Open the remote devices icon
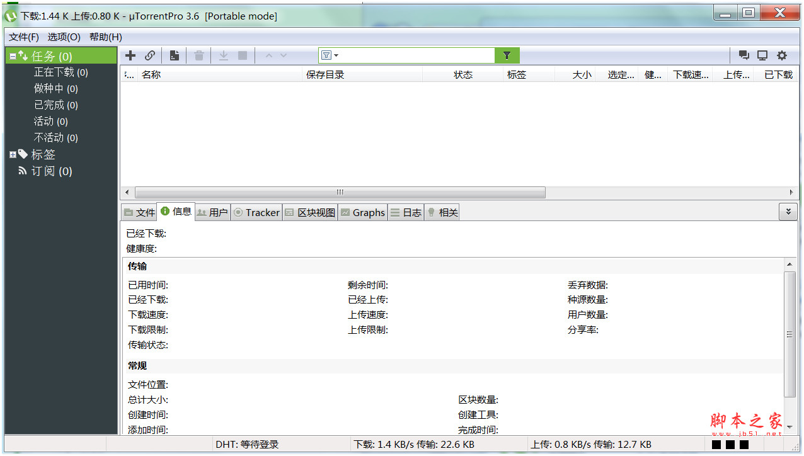Viewport: 804px width, 456px height. point(762,55)
